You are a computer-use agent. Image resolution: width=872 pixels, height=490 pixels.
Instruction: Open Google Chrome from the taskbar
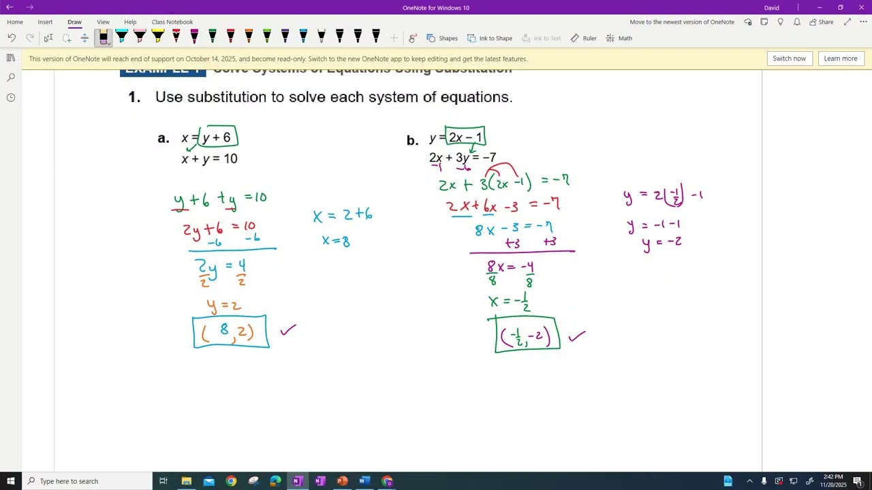point(231,481)
